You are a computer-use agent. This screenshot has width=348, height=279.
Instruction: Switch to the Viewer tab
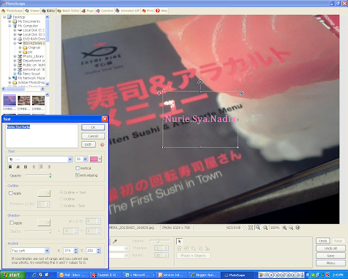point(33,11)
